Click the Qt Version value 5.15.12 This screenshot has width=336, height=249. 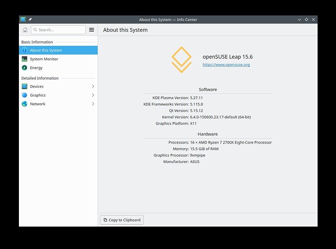click(197, 111)
